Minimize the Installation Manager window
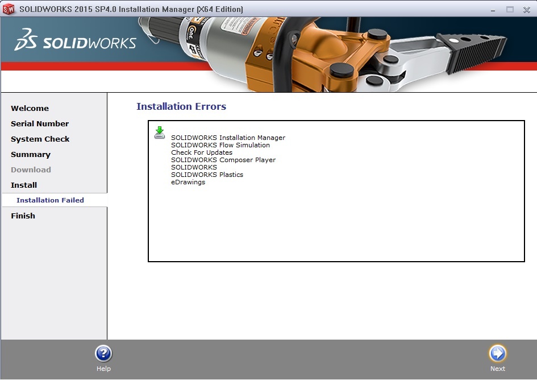537x380 pixels. pyautogui.click(x=493, y=10)
